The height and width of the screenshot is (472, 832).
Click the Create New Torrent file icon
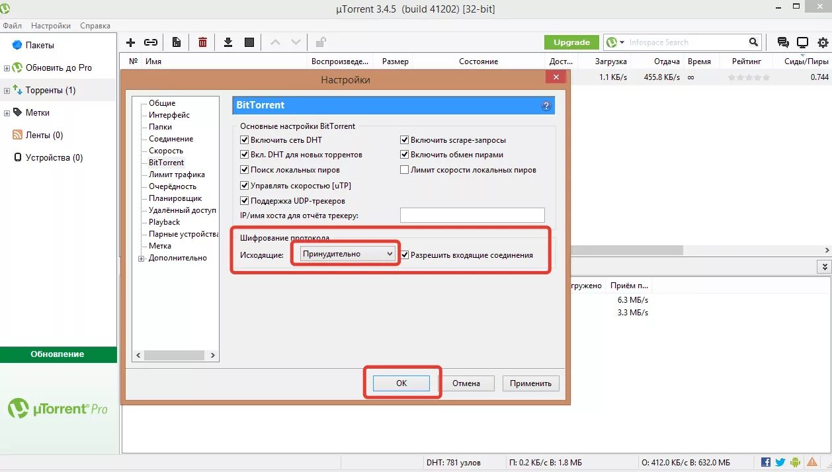tap(177, 42)
